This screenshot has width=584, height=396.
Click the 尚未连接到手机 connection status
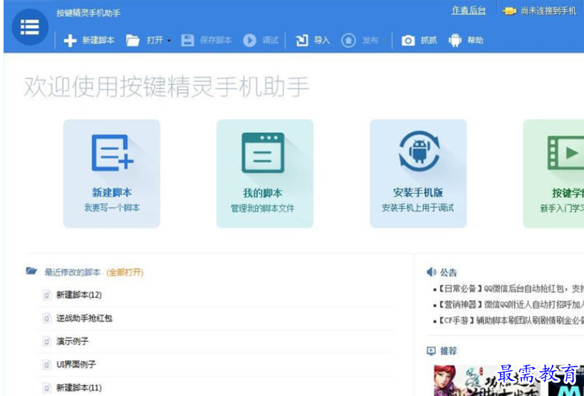548,11
